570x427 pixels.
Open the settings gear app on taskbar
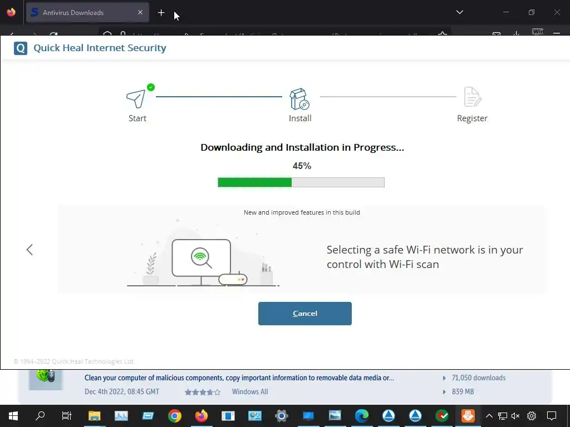pos(281,416)
